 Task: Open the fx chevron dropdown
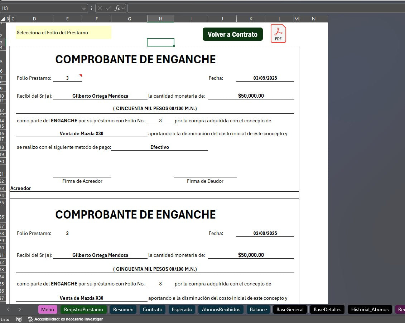(123, 8)
